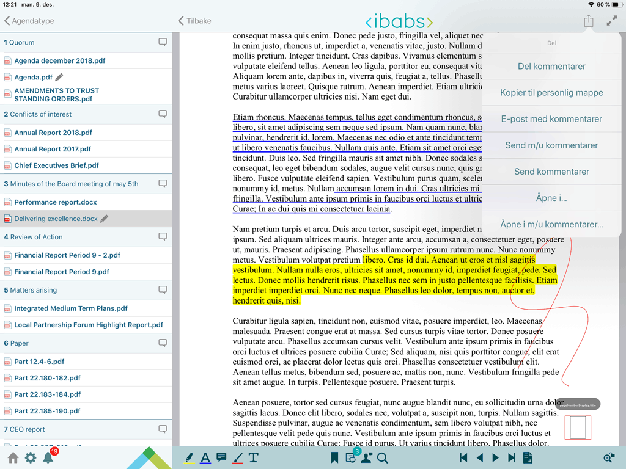Open bookmarks in the bottom toolbar

pyautogui.click(x=334, y=458)
